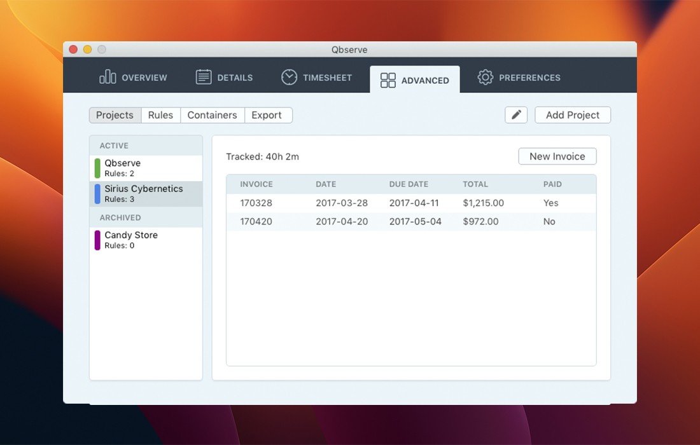Viewport: 700px width, 445px height.
Task: Click the Overview bar chart icon
Action: pos(108,78)
